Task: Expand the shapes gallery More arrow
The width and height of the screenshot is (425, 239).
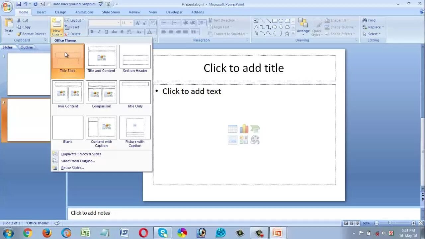Action: point(293,34)
